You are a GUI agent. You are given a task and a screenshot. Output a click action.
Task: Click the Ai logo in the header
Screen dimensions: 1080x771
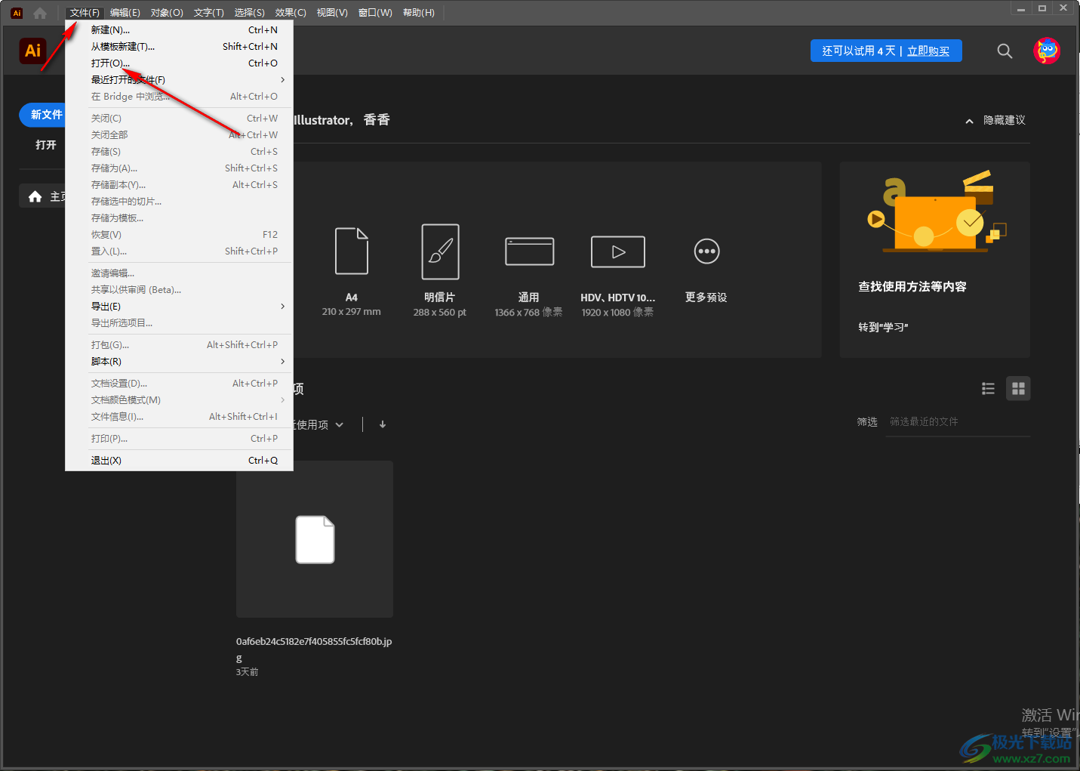32,51
